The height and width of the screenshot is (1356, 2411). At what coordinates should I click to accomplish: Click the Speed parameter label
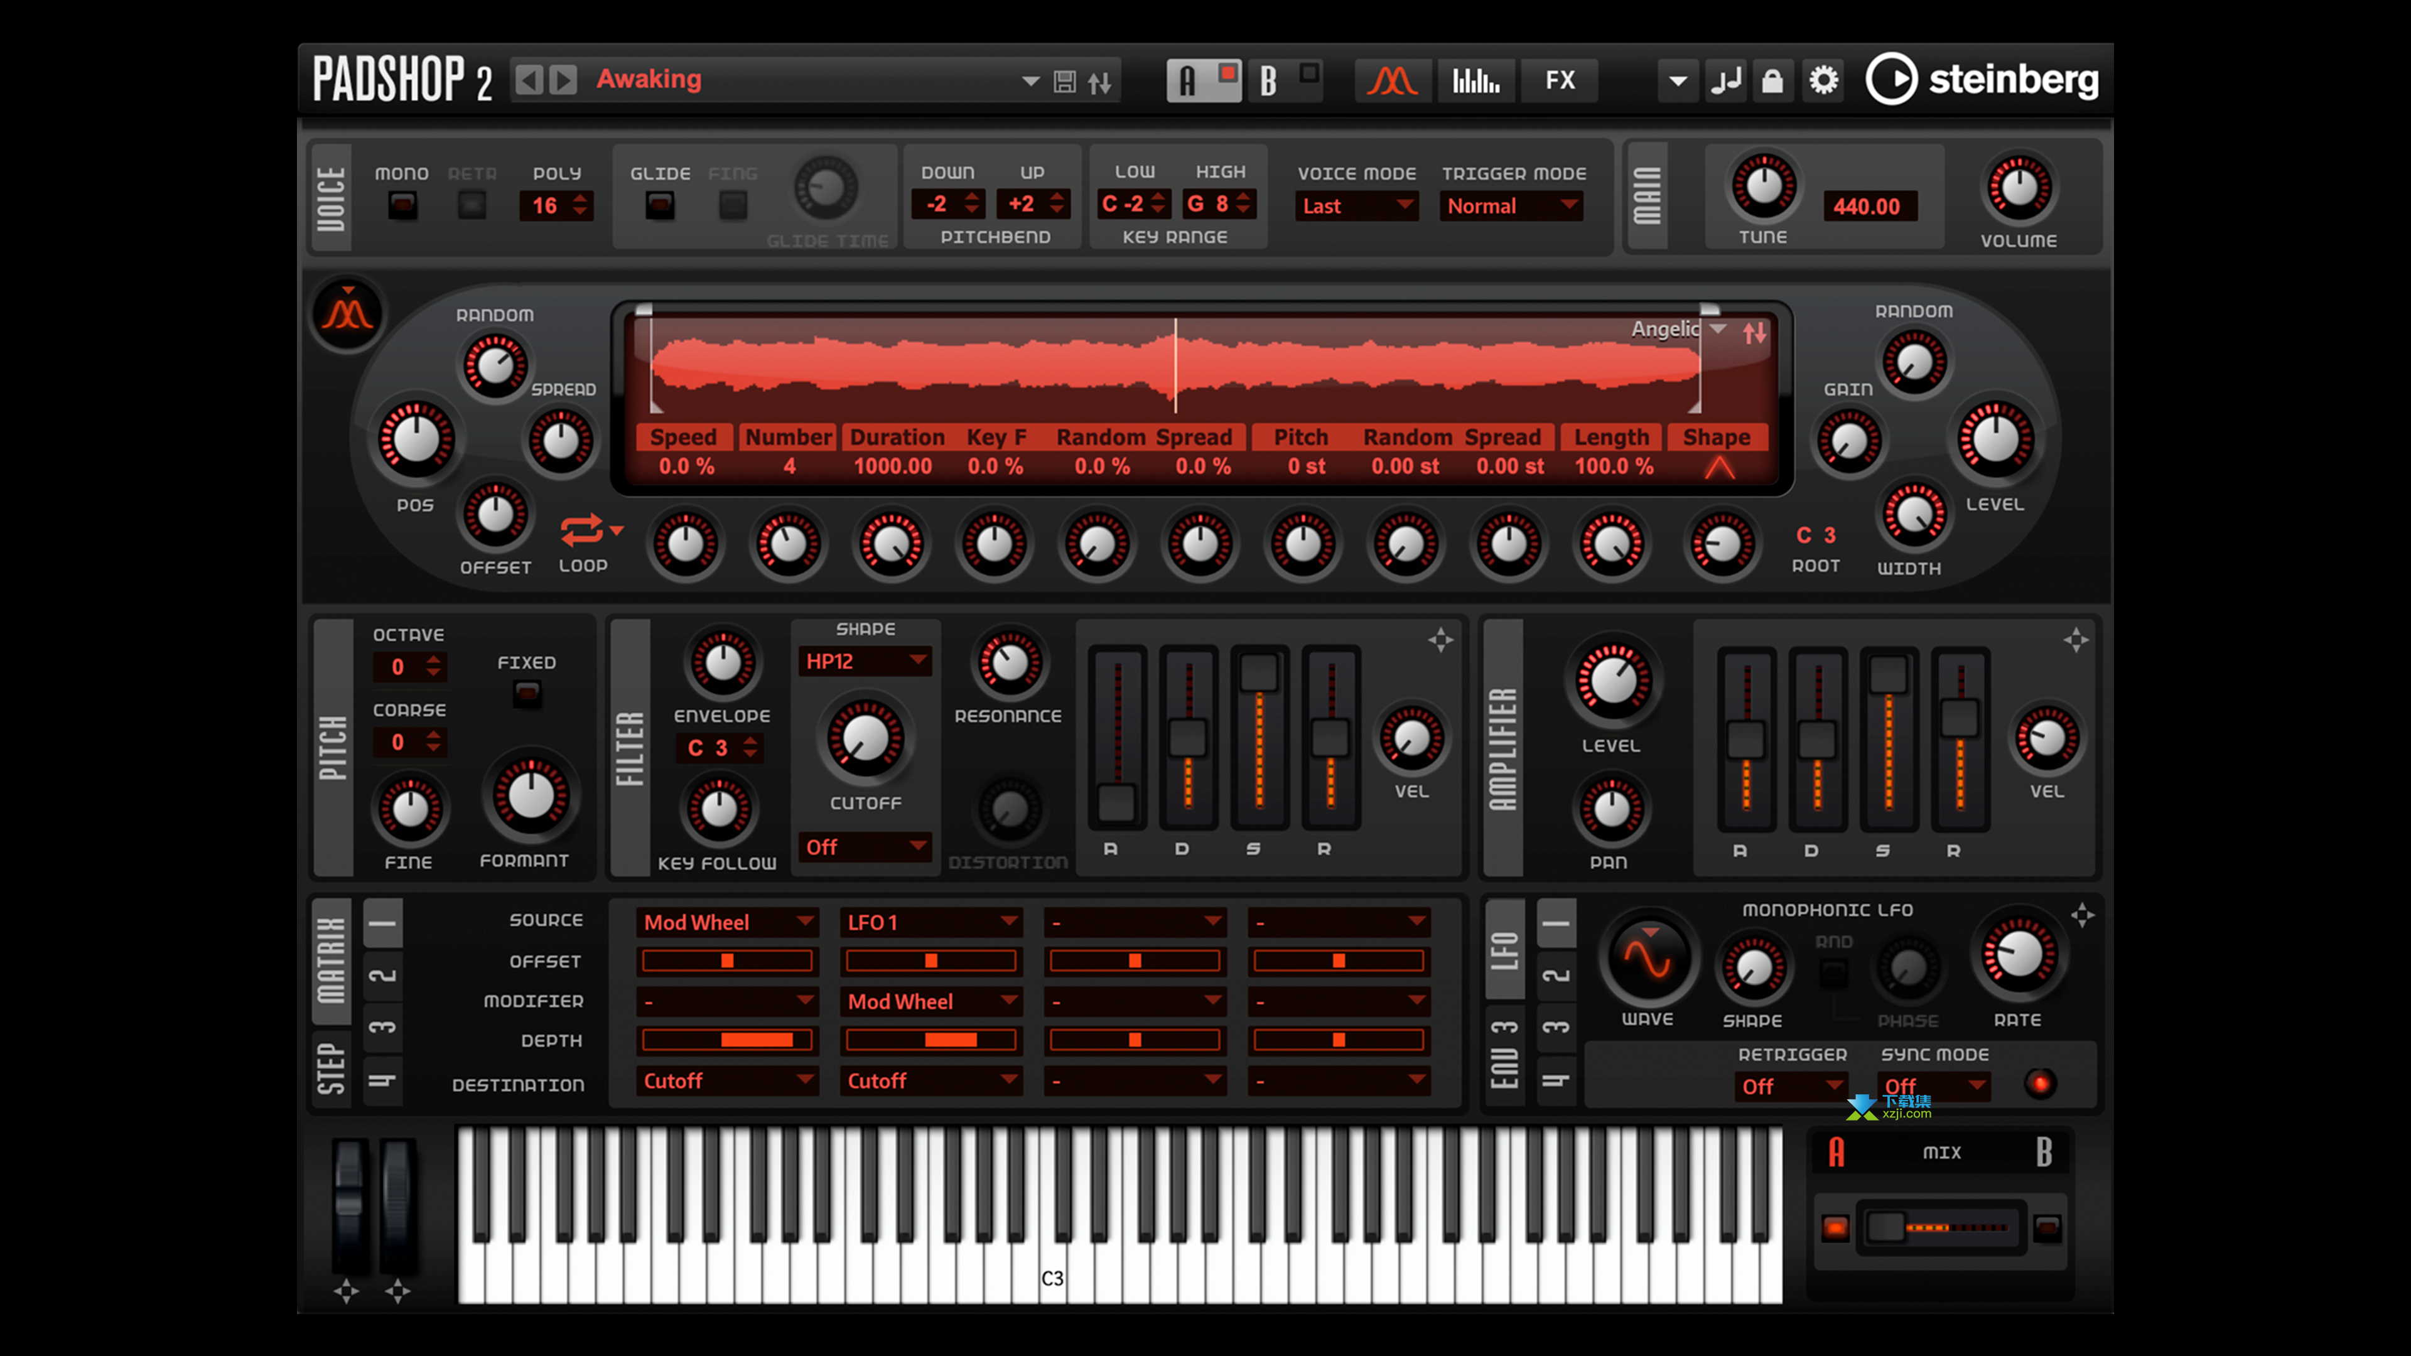tap(683, 437)
